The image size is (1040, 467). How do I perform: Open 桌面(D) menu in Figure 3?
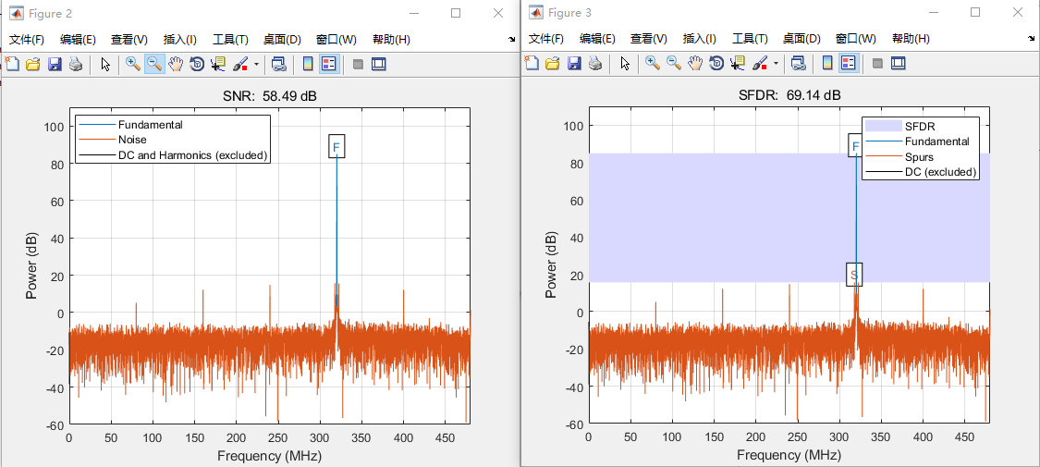click(801, 39)
